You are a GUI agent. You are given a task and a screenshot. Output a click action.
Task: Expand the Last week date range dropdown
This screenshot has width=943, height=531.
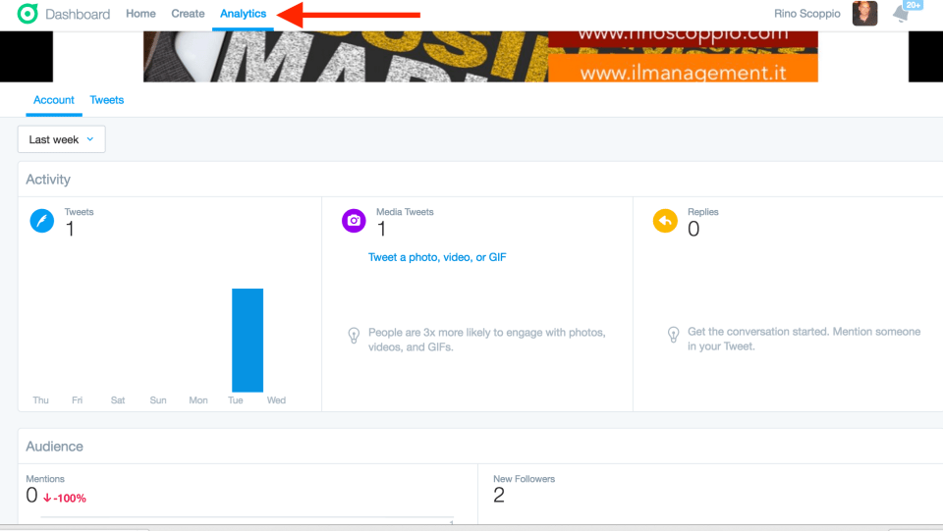click(x=61, y=139)
